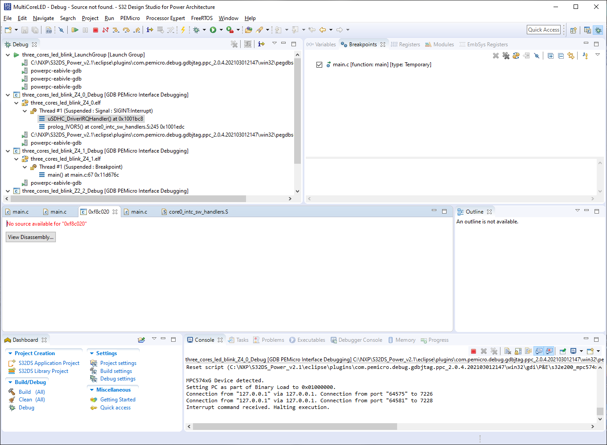The width and height of the screenshot is (607, 445).
Task: Click the Quick Access search field
Action: coord(543,29)
